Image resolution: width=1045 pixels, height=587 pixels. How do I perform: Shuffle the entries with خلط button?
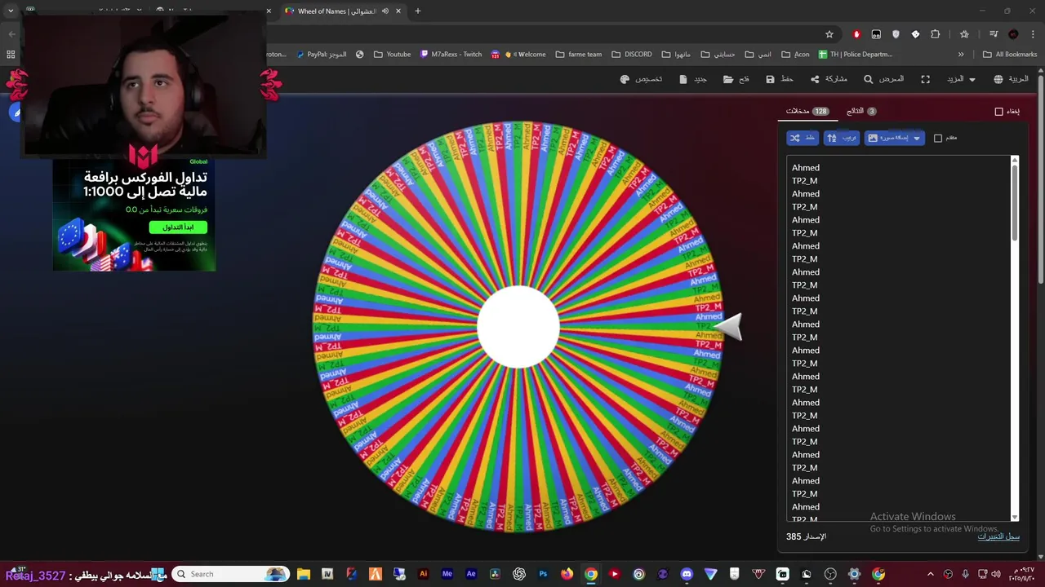click(803, 138)
